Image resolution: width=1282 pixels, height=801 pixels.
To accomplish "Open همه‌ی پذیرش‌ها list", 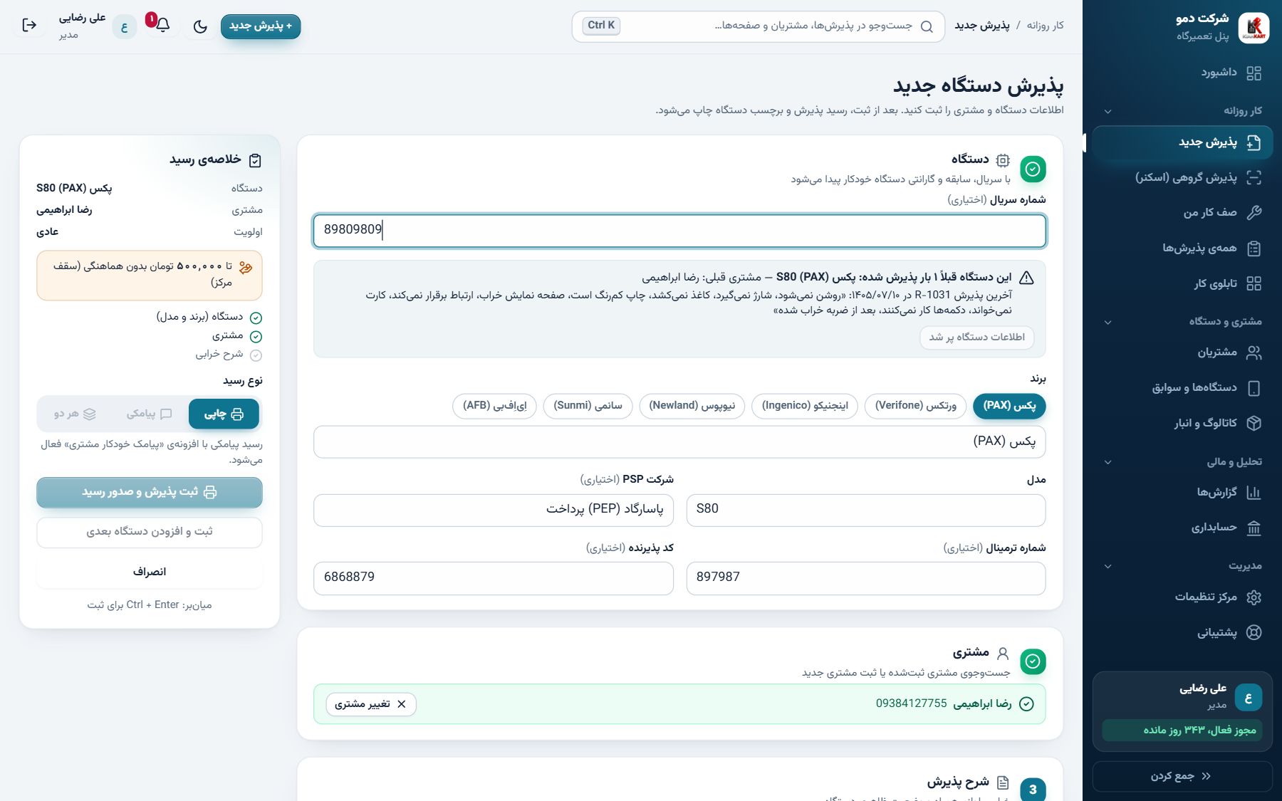I will click(x=1182, y=248).
